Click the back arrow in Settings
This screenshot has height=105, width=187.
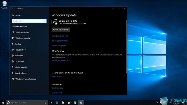click(13, 8)
